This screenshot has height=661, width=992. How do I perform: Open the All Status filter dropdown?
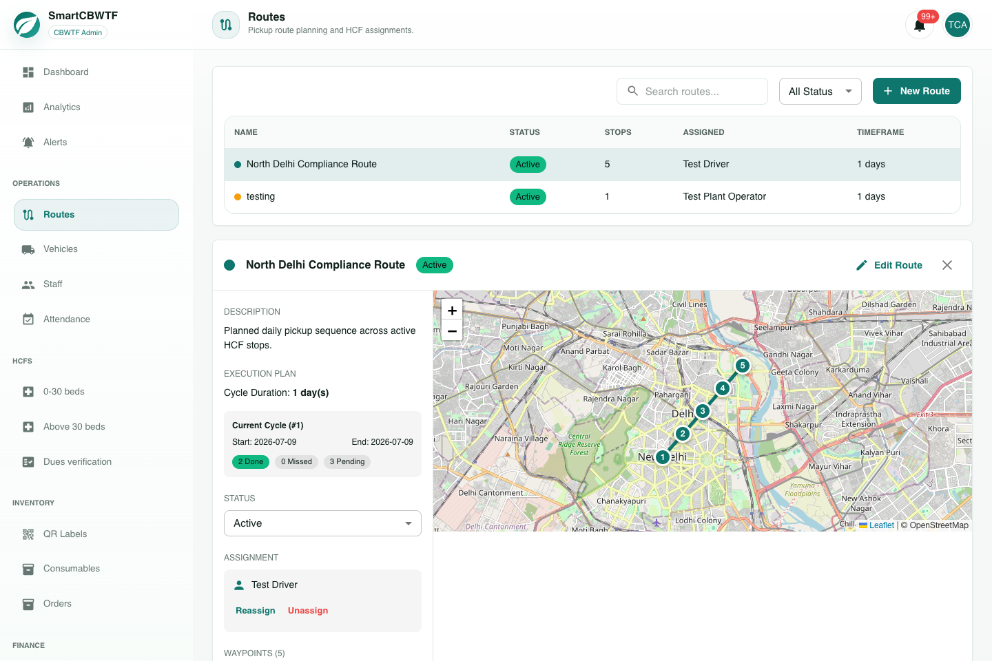click(x=820, y=91)
